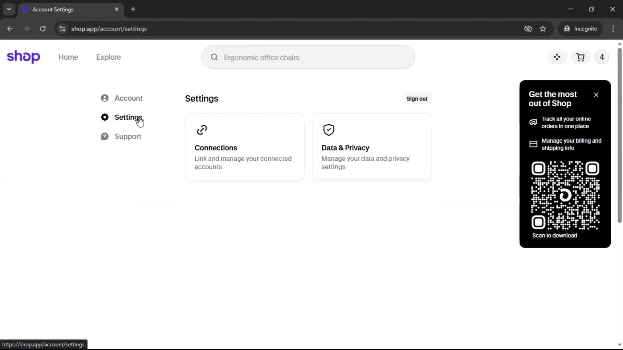The height and width of the screenshot is (350, 623).
Task: Click the Connections link icon
Action: click(x=202, y=130)
